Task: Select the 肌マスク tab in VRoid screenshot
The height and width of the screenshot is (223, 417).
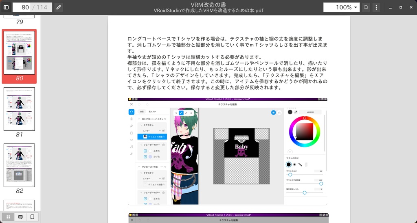Action: pyautogui.click(x=152, y=112)
